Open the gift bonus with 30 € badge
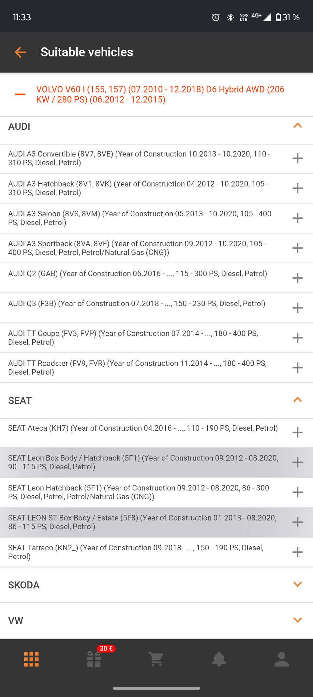Viewport: 313px width, 697px height. [x=94, y=659]
